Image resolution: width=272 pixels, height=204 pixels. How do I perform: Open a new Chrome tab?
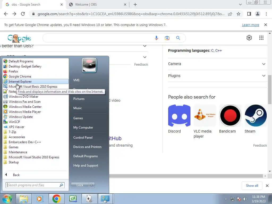click(135, 5)
